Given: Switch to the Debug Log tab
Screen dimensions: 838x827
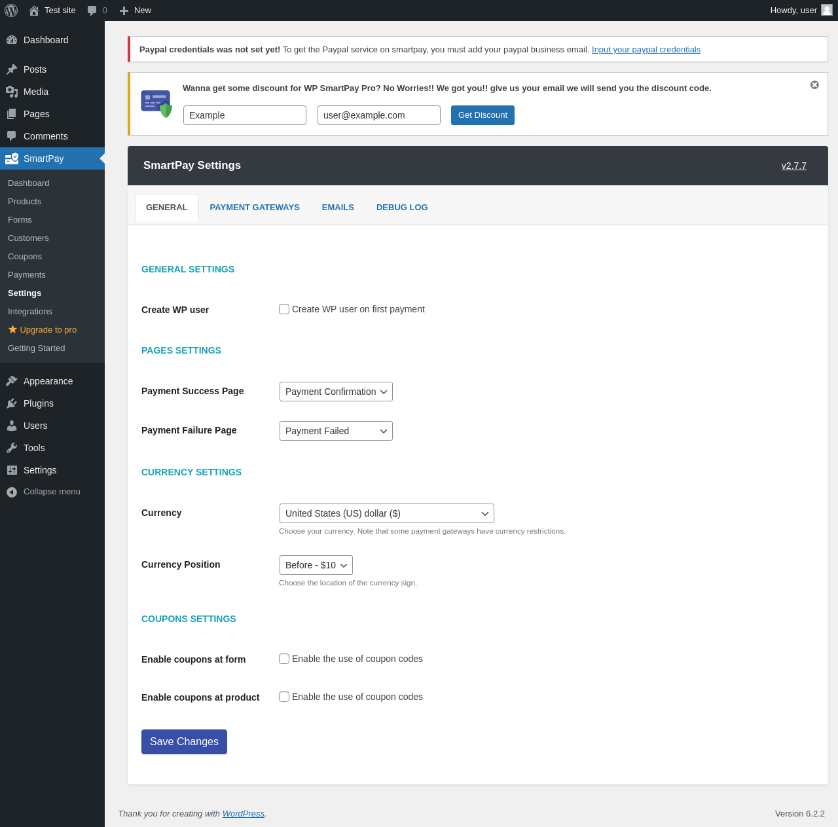Looking at the screenshot, I should (402, 208).
